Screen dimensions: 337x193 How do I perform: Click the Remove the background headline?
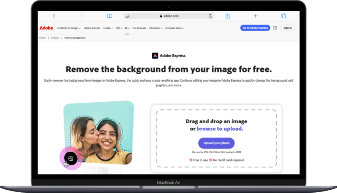(x=169, y=69)
